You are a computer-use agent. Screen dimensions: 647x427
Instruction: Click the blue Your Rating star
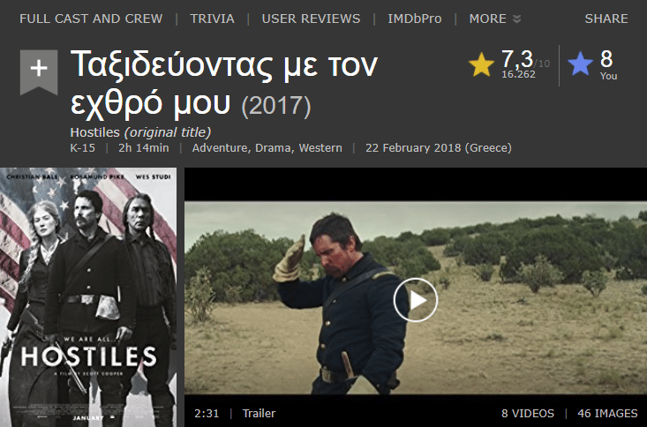[x=580, y=64]
